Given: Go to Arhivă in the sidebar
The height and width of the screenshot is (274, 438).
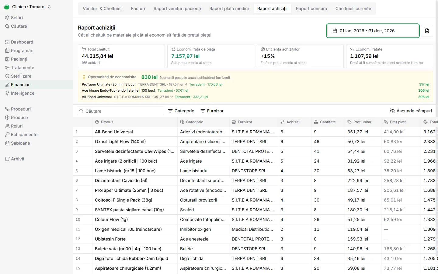Looking at the screenshot, I should (15, 159).
